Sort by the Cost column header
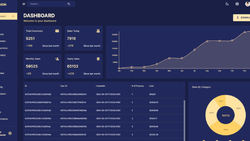 click(151, 86)
